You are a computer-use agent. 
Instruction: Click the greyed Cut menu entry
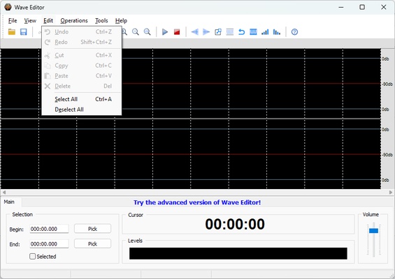[82, 55]
